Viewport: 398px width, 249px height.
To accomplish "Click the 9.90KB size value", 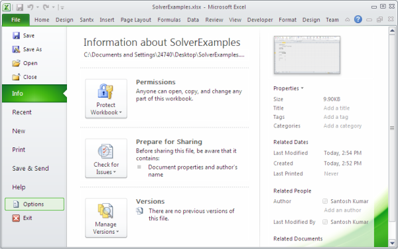I will pos(332,99).
